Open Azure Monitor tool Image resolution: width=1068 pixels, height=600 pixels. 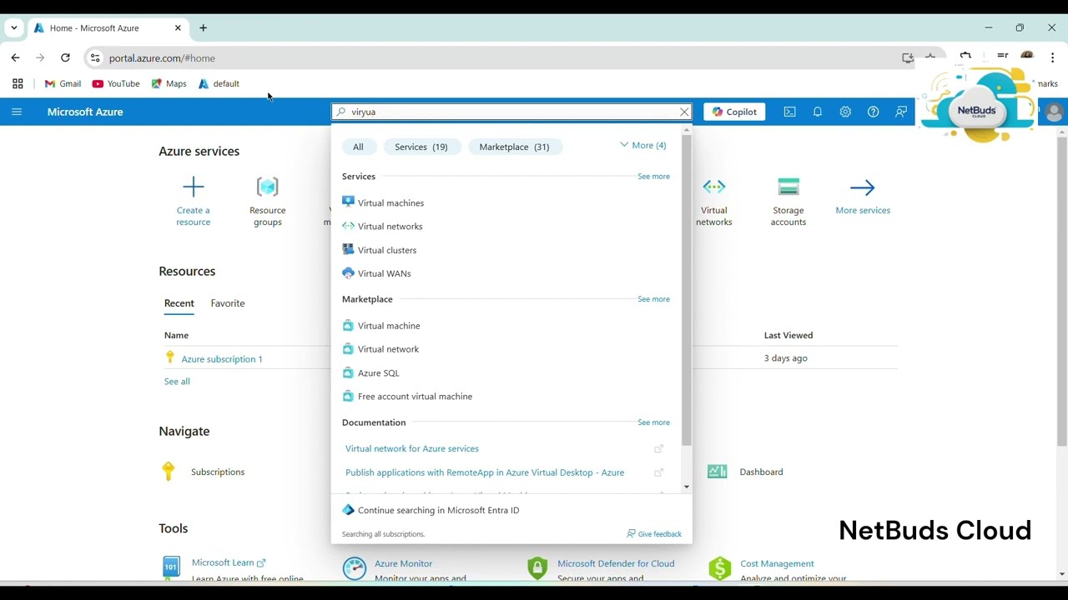pos(403,563)
